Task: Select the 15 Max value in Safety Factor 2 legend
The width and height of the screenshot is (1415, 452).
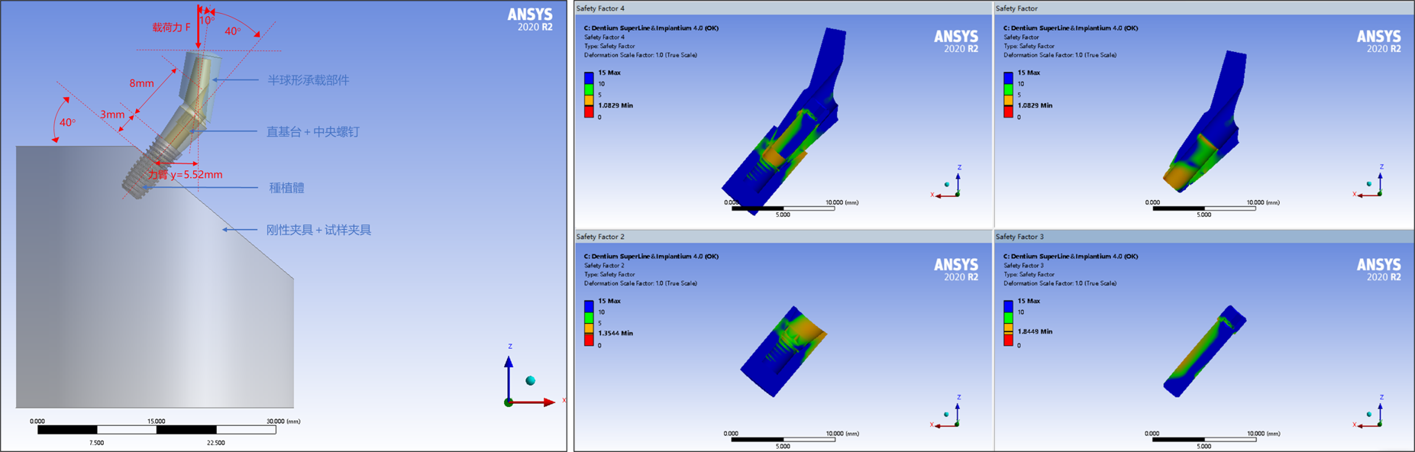Action: pos(609,301)
